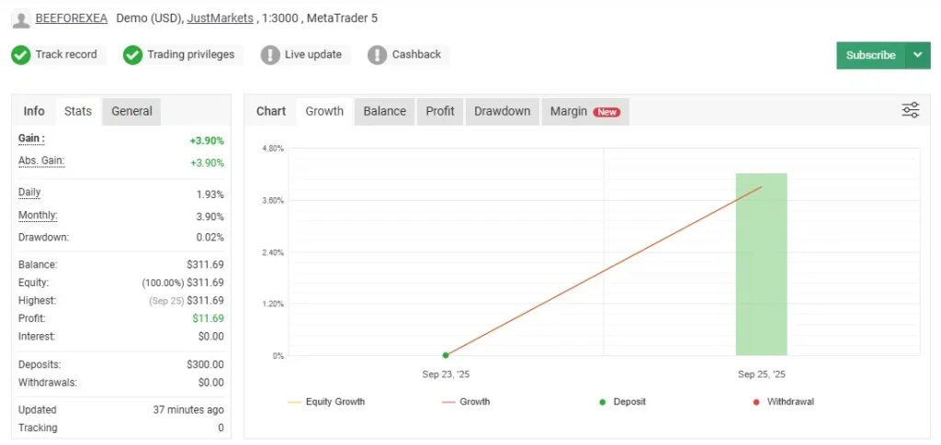This screenshot has height=445, width=941.
Task: Click the red New badge on Margin
Action: click(x=607, y=112)
